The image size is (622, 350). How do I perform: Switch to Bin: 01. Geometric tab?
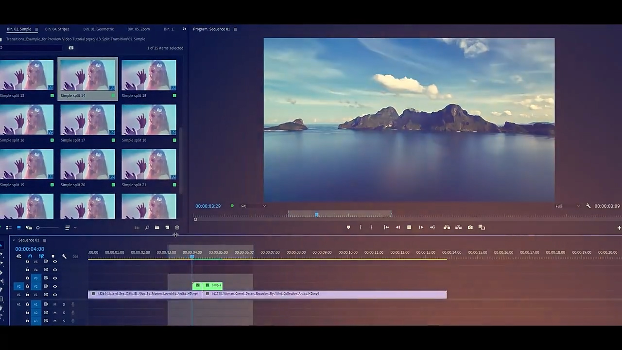pos(98,29)
